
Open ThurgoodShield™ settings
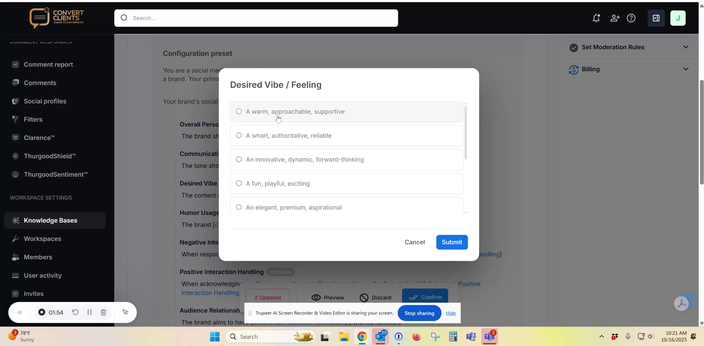click(x=49, y=156)
